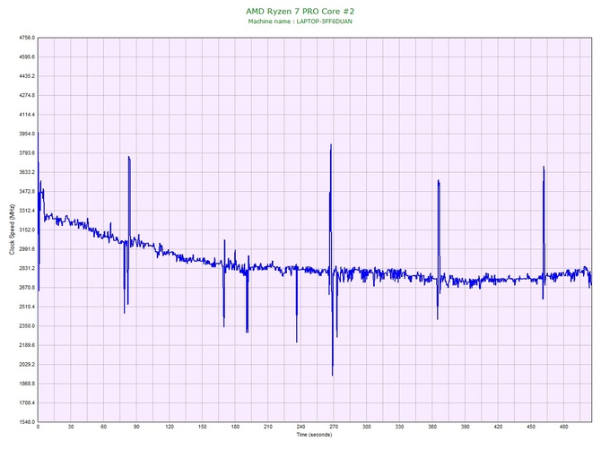Click the x-axis tick label 270
This screenshot has height=450, width=601.
pos(334,427)
